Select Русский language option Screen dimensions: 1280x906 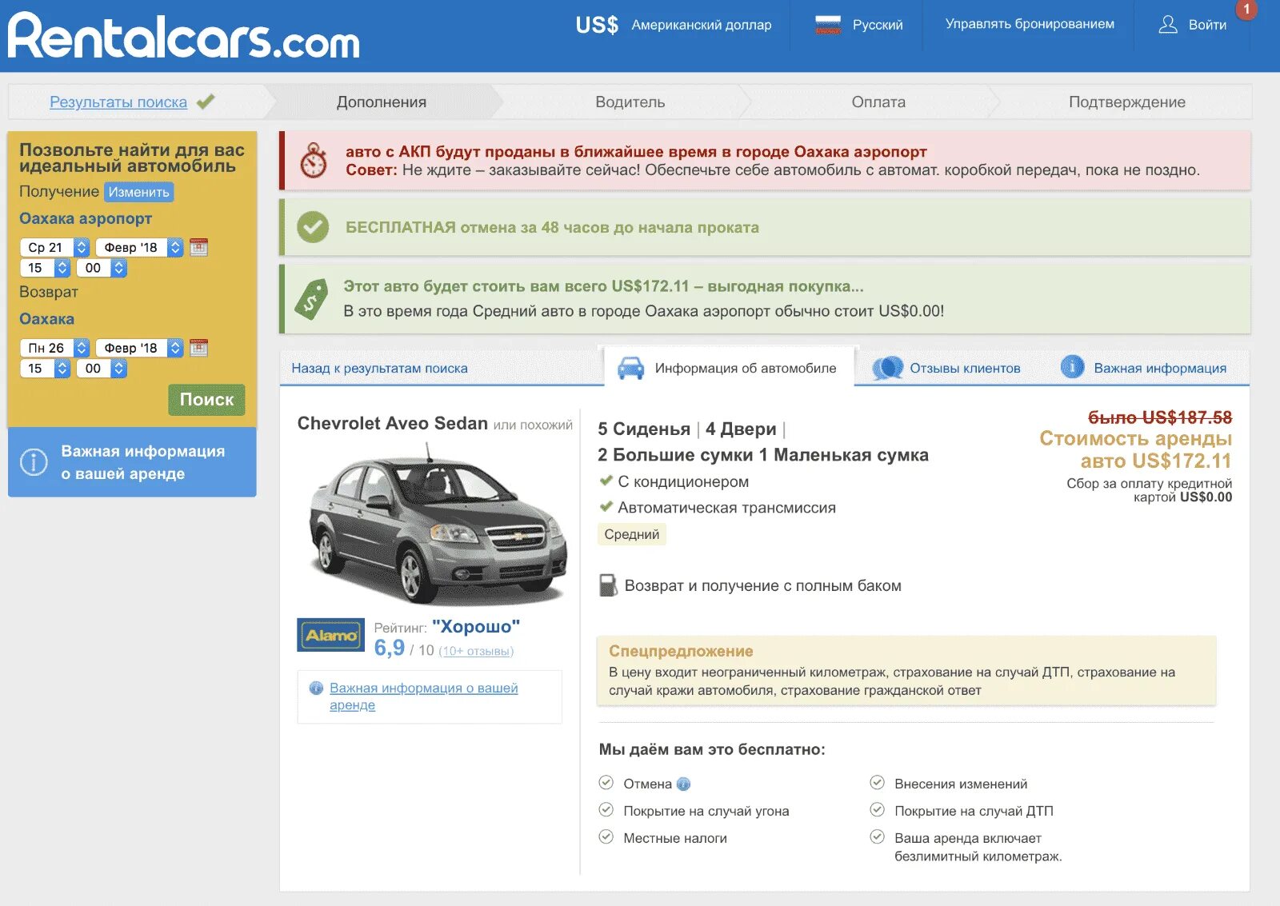[x=878, y=25]
